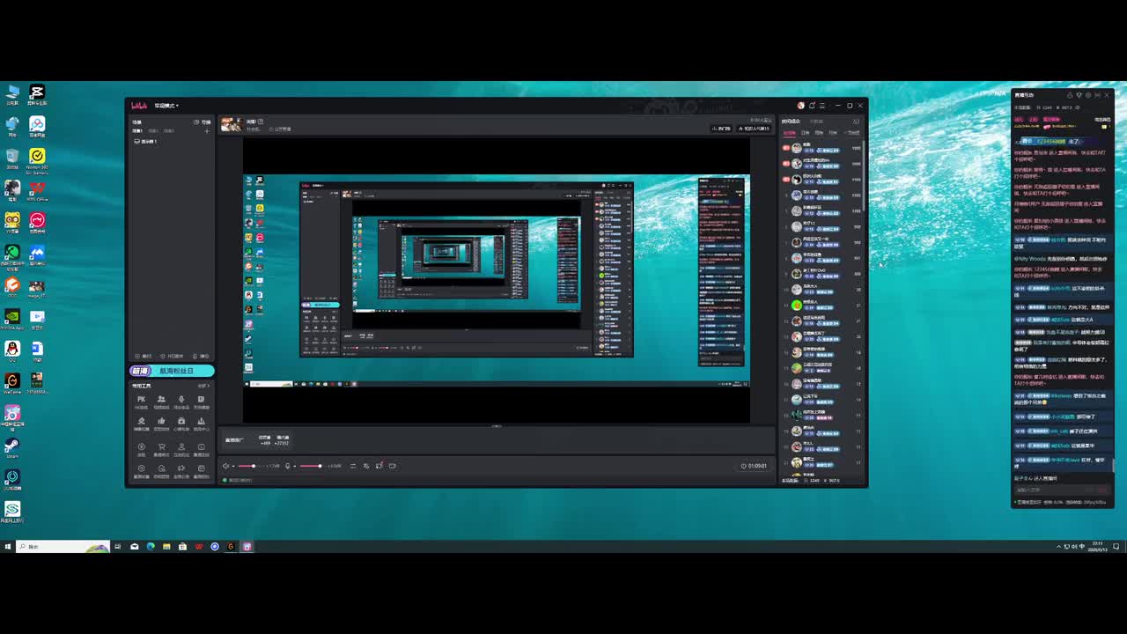Screen dimensions: 1127x634
Task: Click the audience list scrollbar
Action: 865,176
